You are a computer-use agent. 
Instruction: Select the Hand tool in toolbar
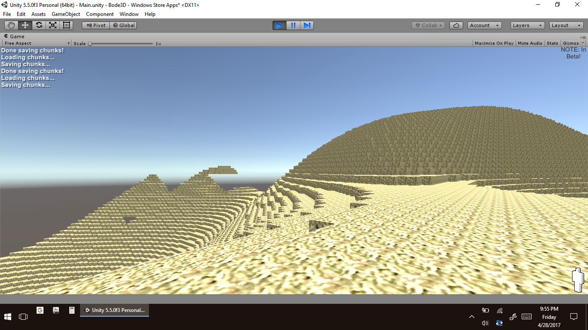(x=11, y=25)
